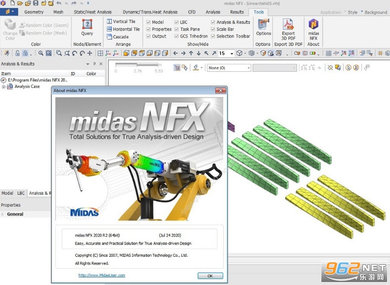Open the wireframe cube display dropdown arrow
Viewport: 390px width, 285px height.
[x=245, y=53]
